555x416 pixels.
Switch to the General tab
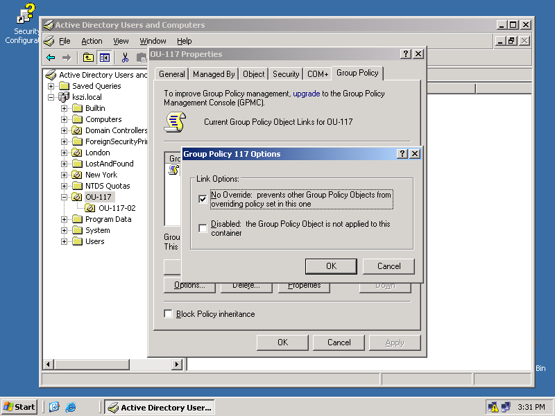tap(171, 74)
